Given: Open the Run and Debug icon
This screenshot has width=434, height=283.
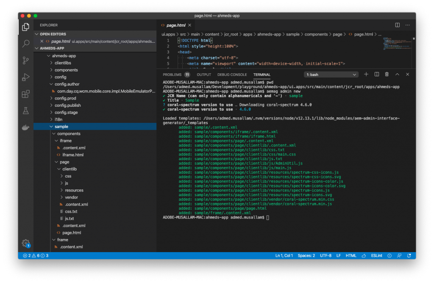Looking at the screenshot, I should (x=25, y=77).
